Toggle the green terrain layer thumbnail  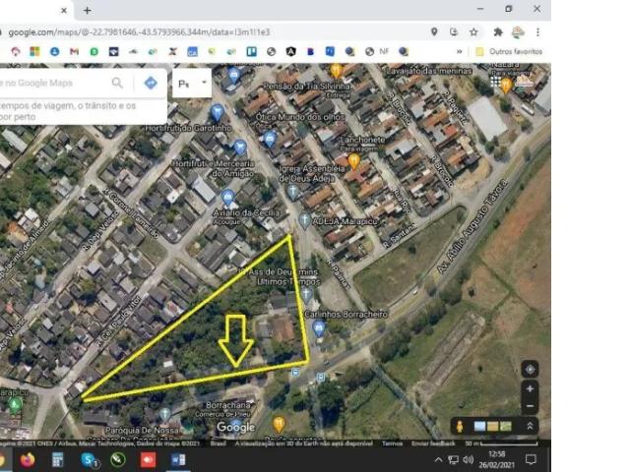click(506, 426)
